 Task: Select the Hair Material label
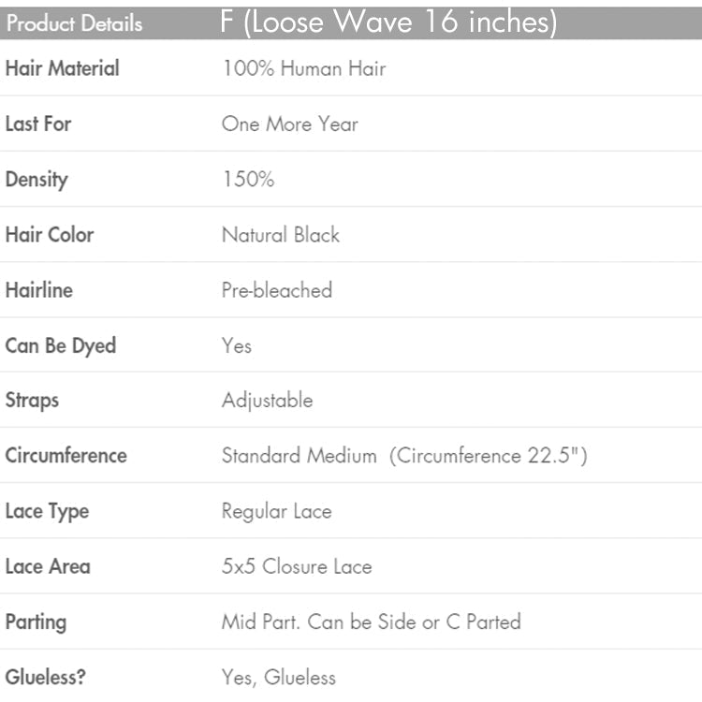[63, 67]
